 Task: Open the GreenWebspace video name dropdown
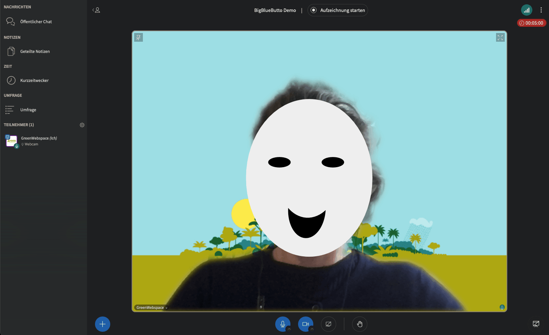[152, 307]
